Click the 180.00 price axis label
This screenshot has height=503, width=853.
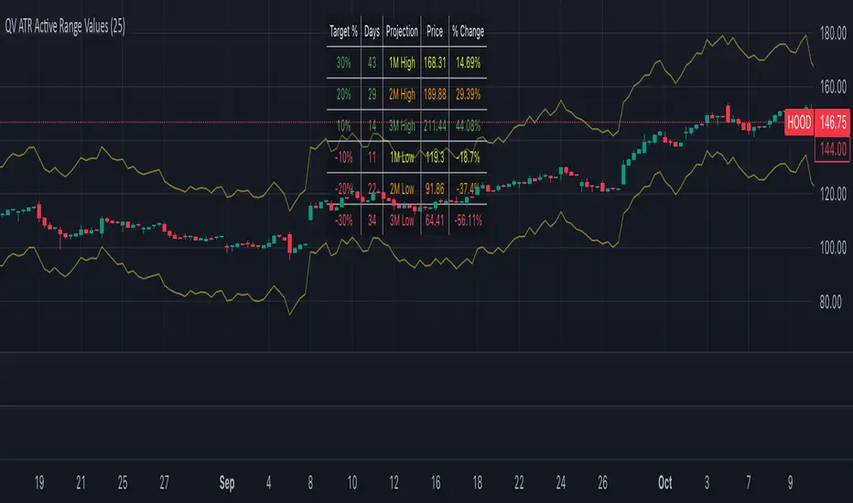tap(833, 33)
